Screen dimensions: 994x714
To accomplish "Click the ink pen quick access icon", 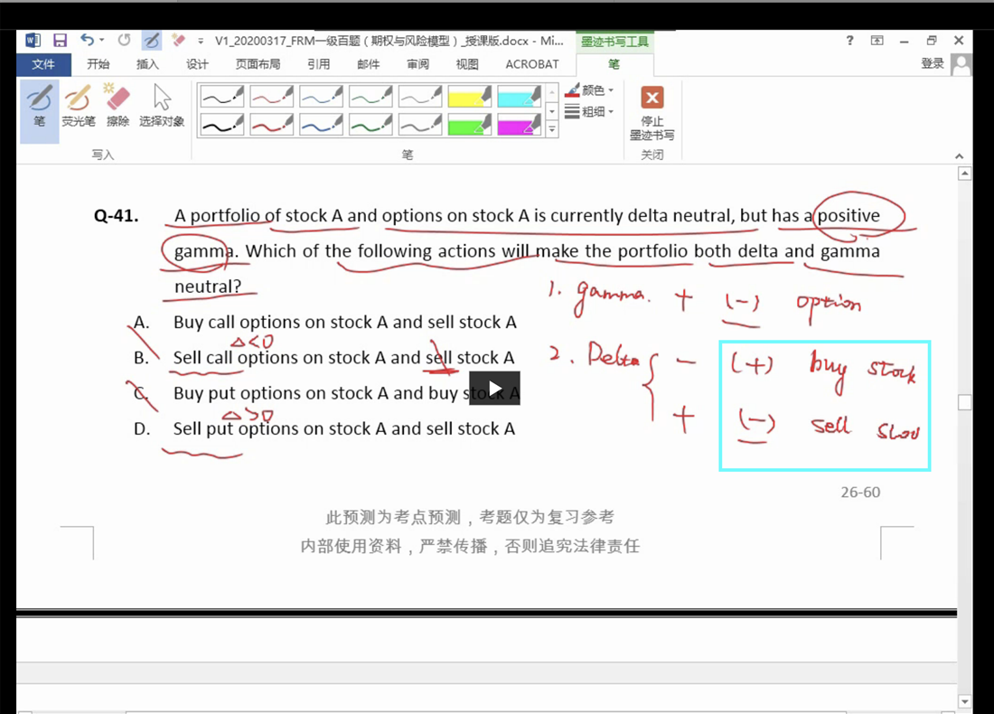I will tap(152, 41).
